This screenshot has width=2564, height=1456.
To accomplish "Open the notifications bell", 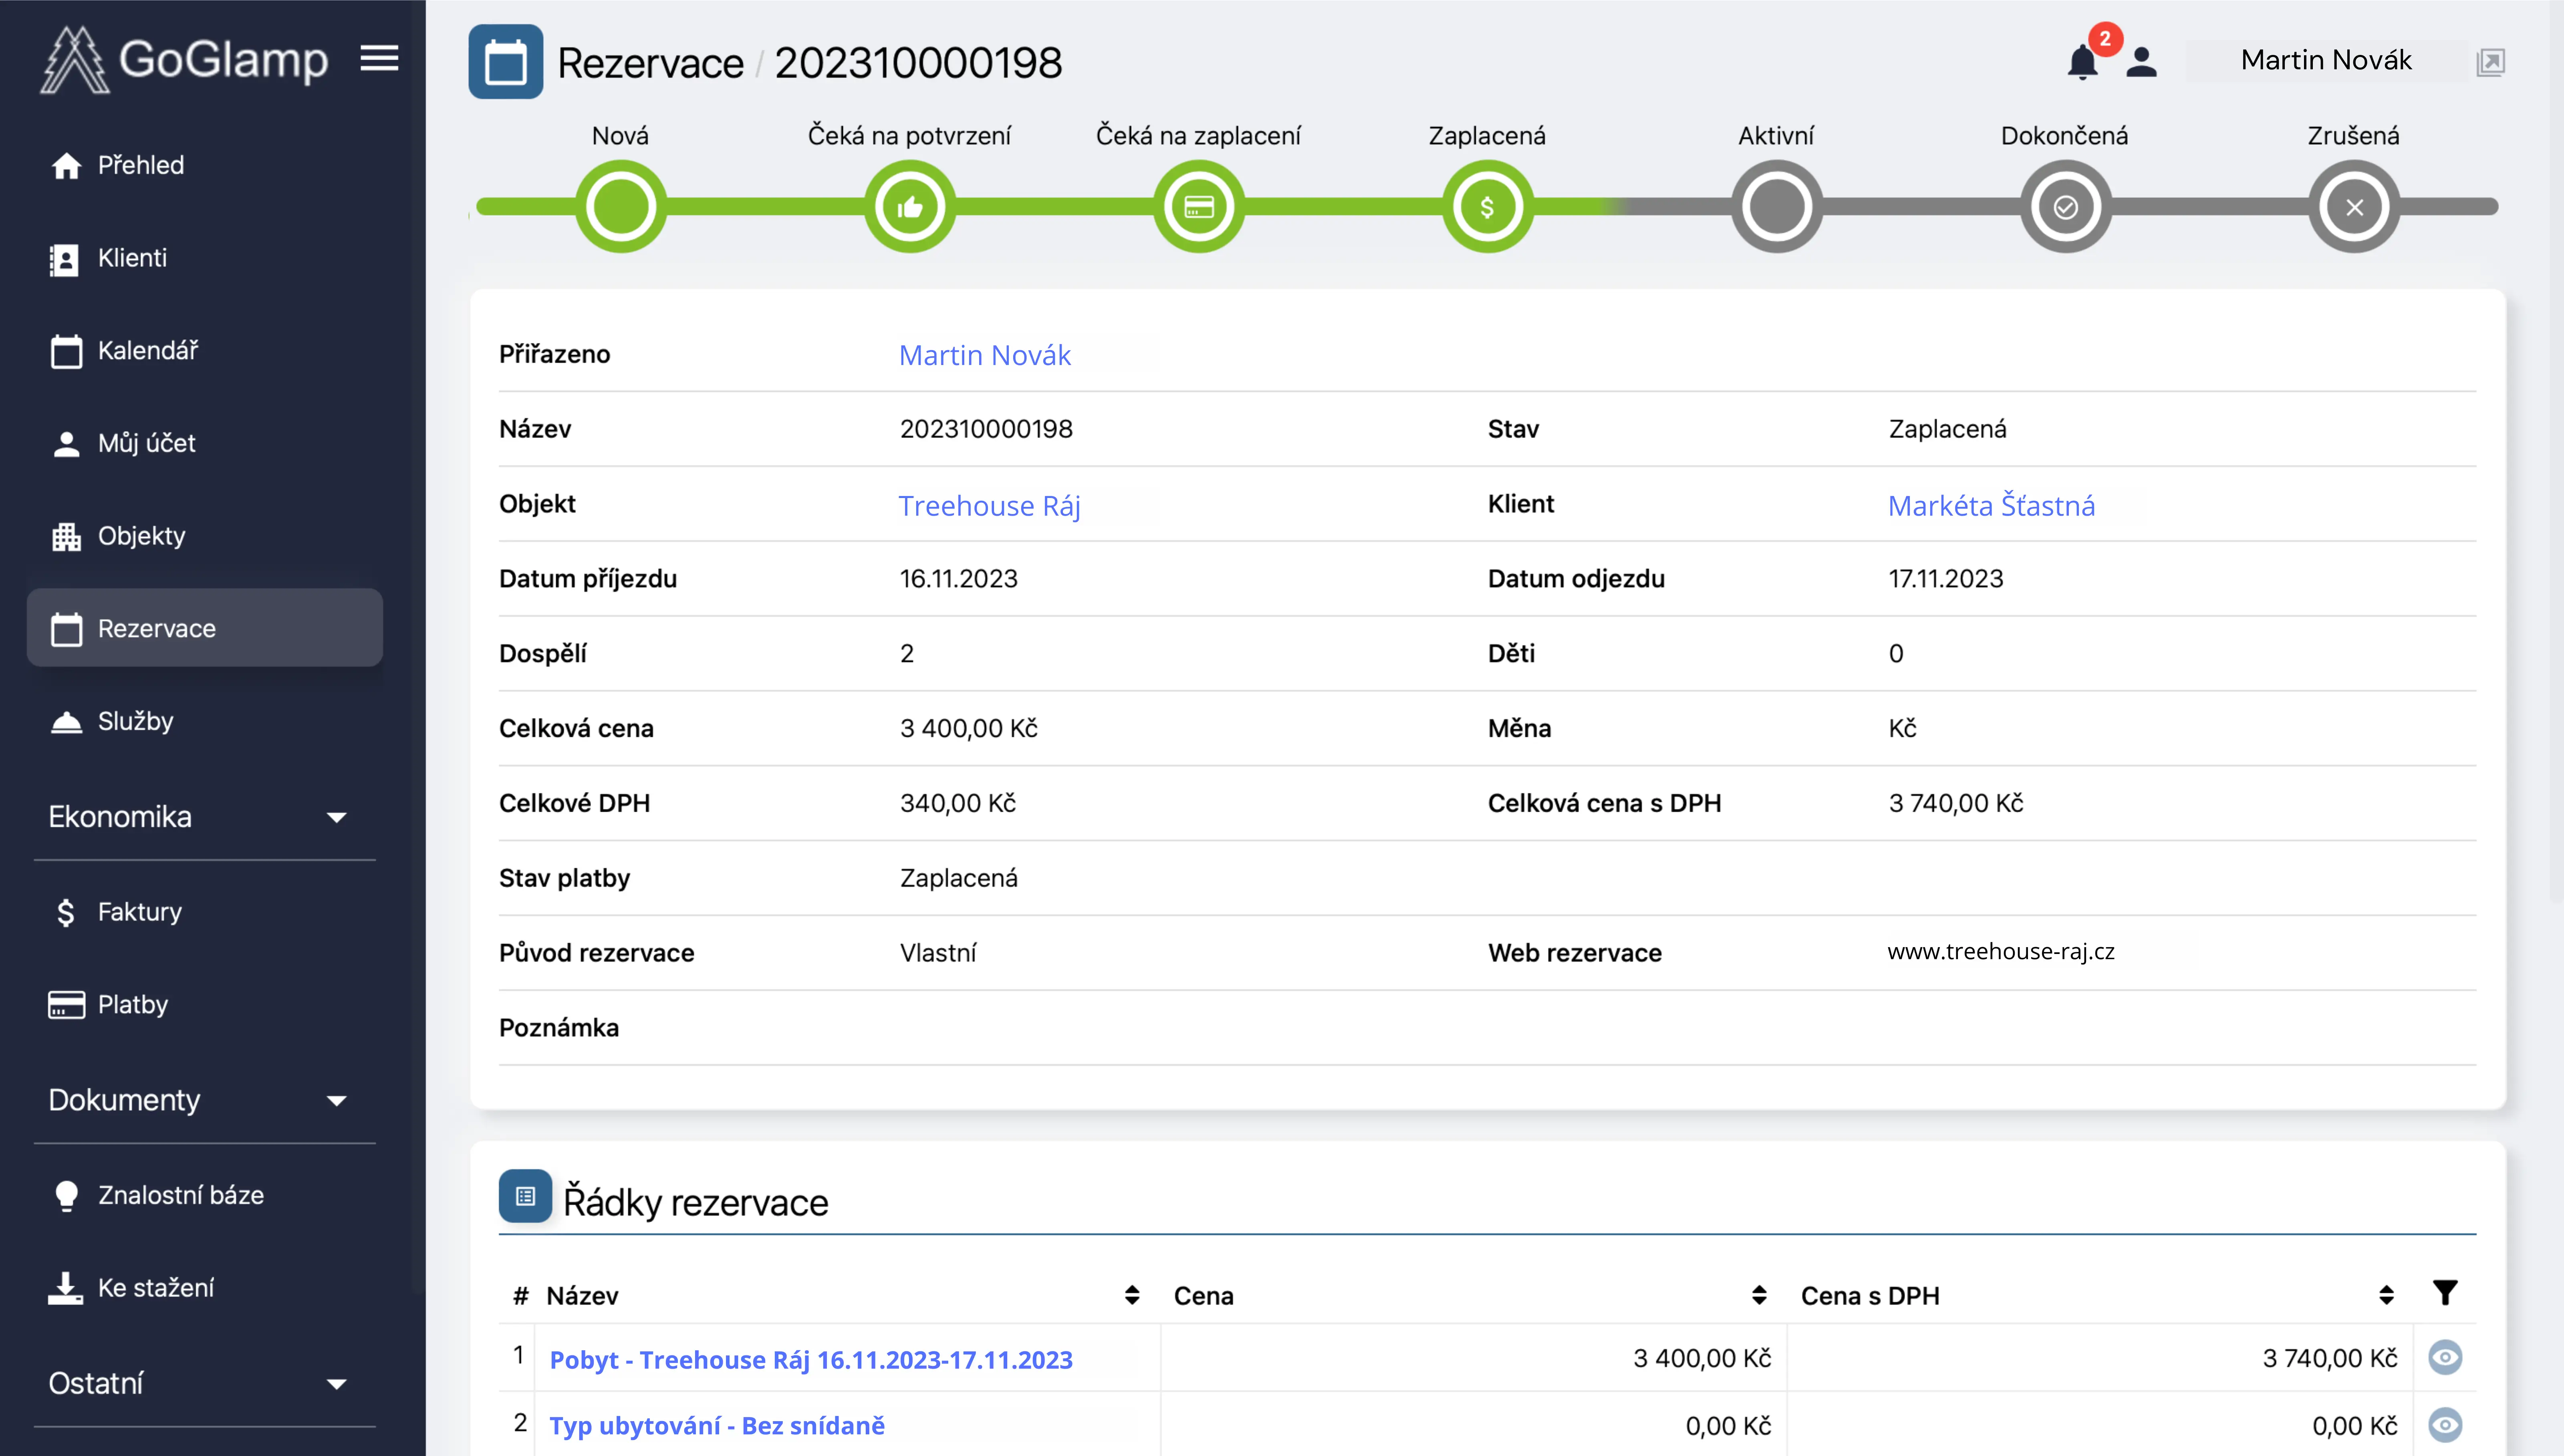I will click(2082, 62).
